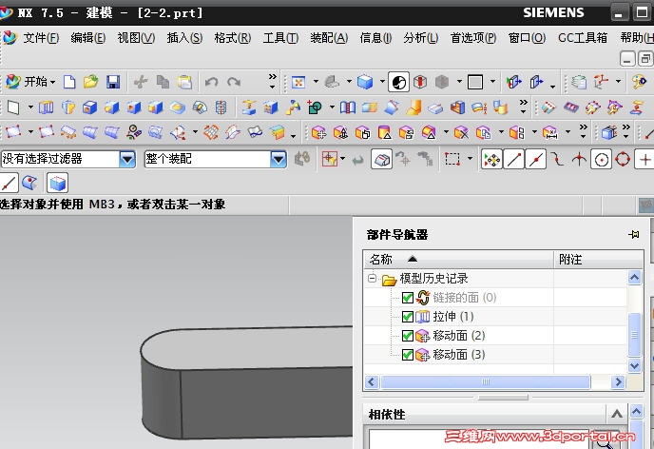Click the Delete Face cube icon with X

click(x=461, y=133)
